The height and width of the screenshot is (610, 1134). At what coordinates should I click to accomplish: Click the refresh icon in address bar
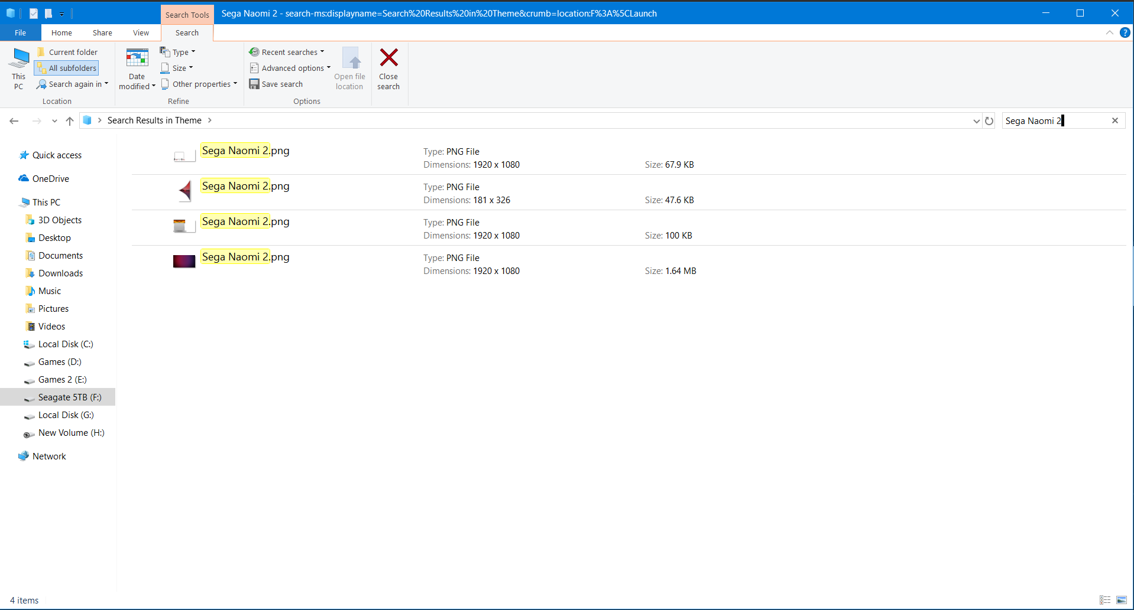tap(989, 120)
